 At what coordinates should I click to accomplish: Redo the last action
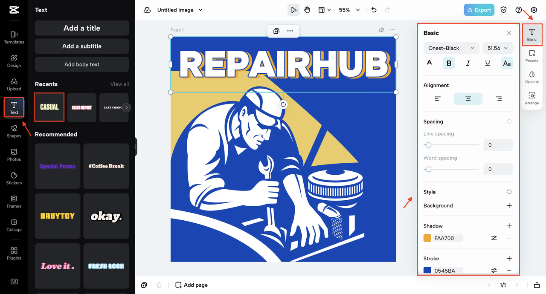click(387, 10)
